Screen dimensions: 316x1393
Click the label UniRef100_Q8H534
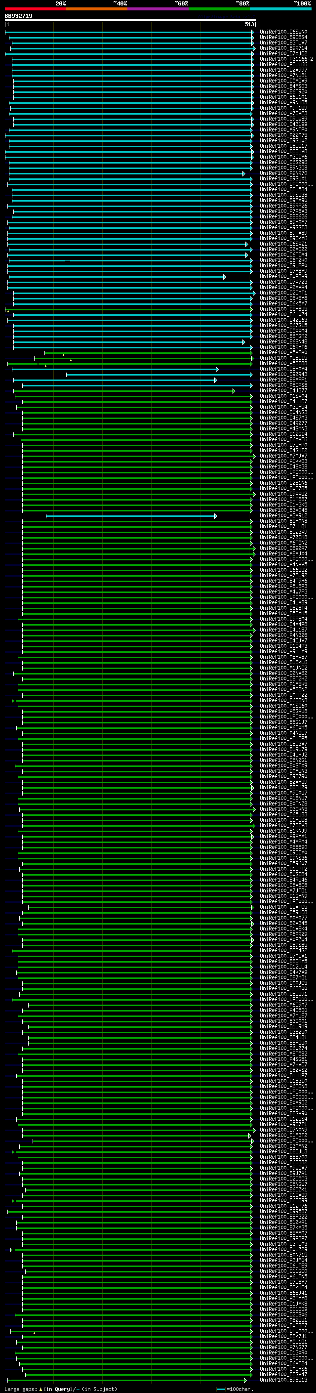click(x=283, y=189)
